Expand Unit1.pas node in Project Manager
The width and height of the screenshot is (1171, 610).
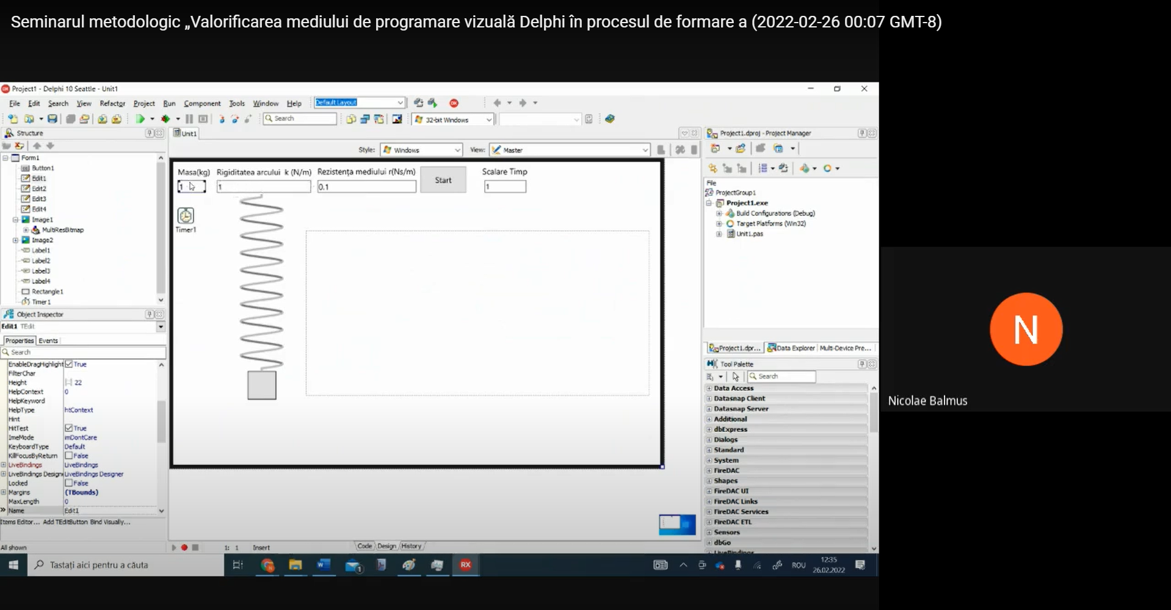[x=719, y=234]
